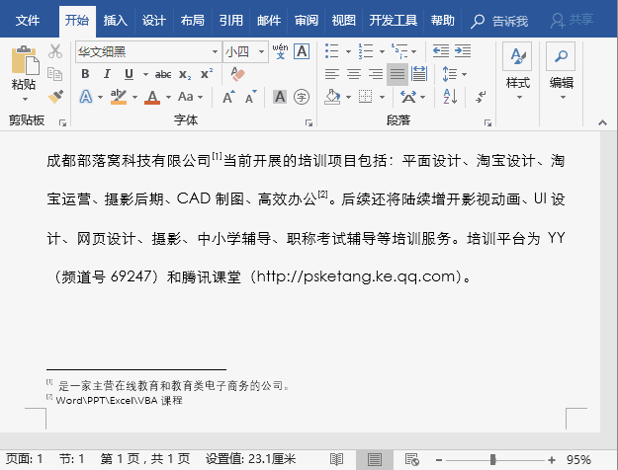
Task: Apply strikethrough formatting
Action: point(163,74)
